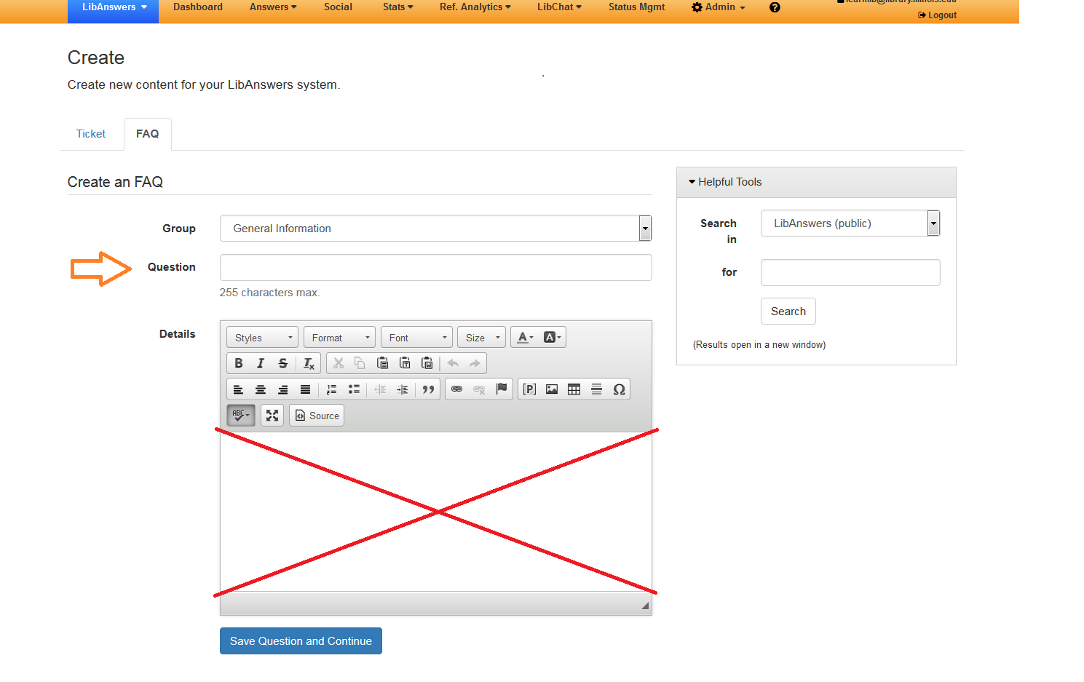Open the text color picker
This screenshot has height=682, width=1084.
pyautogui.click(x=525, y=338)
